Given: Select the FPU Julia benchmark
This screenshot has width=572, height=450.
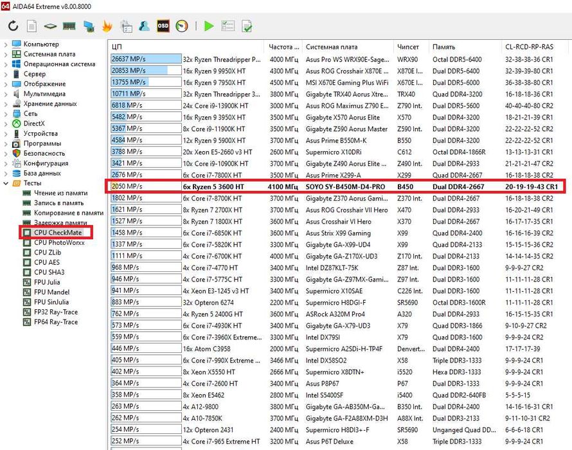Looking at the screenshot, I should pyautogui.click(x=47, y=282).
